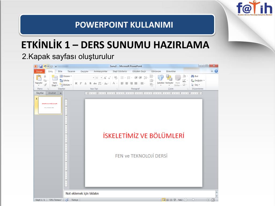
Task: Click the Yapıştır (paste) icon
Action: [39, 78]
